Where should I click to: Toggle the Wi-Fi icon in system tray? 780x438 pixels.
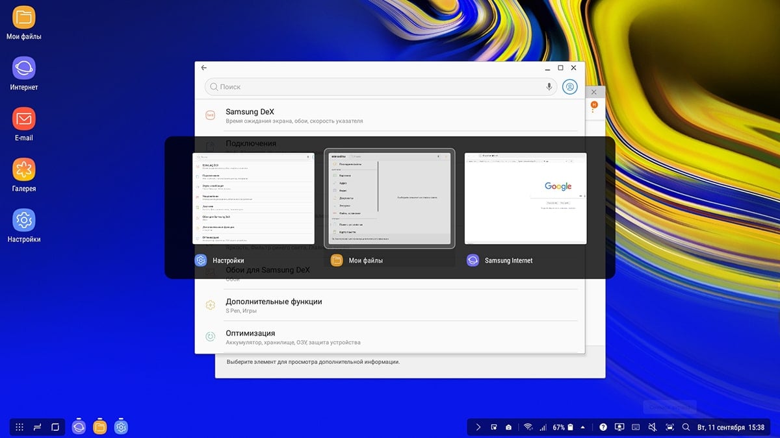click(x=528, y=427)
